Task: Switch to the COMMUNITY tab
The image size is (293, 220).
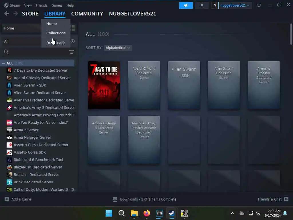Action: tap(87, 14)
